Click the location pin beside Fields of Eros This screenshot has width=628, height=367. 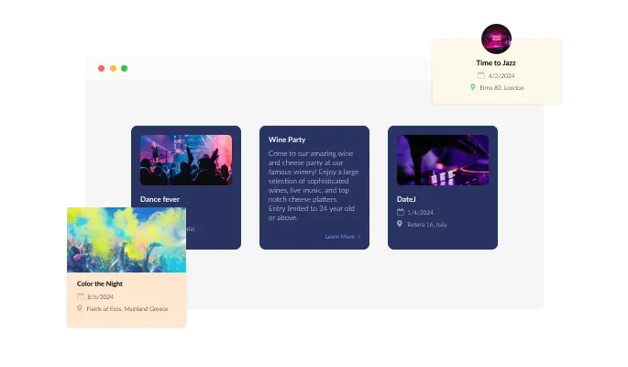point(81,308)
